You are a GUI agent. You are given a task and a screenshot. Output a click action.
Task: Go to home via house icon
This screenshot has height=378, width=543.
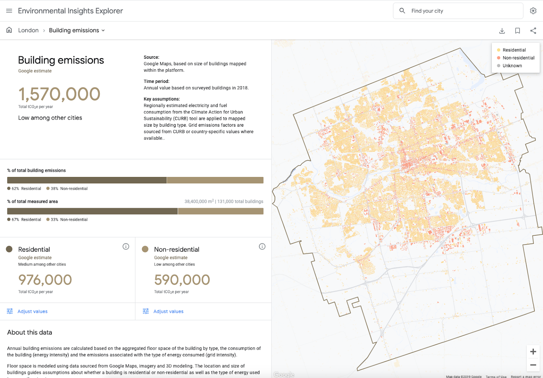click(x=9, y=30)
